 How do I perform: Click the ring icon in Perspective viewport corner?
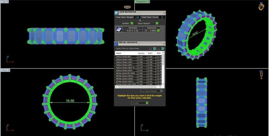261,6
